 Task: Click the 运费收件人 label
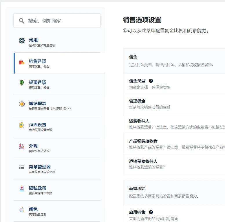(139, 121)
